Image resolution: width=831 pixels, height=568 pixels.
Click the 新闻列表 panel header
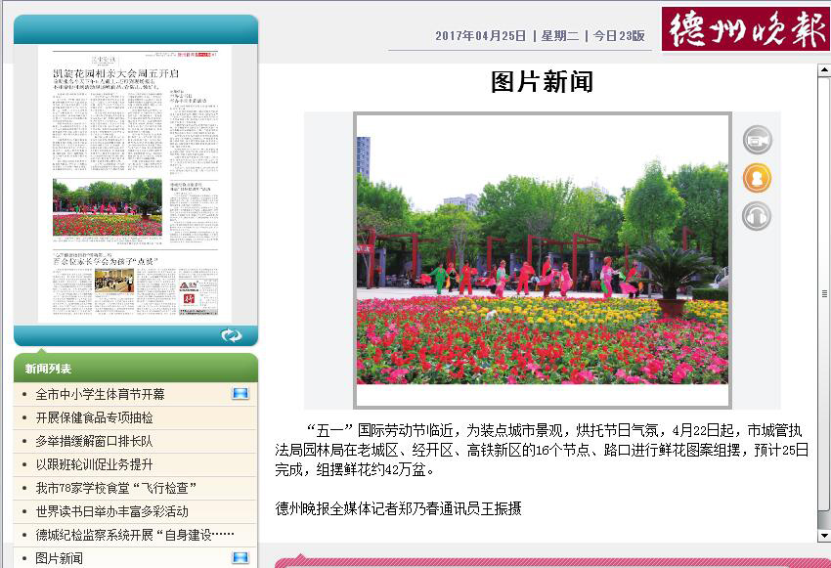click(49, 369)
